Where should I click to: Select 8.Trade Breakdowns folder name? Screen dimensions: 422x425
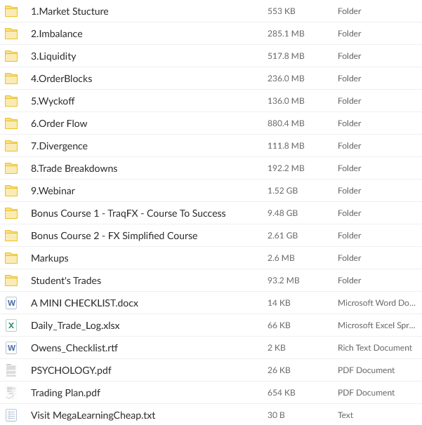pyautogui.click(x=74, y=168)
